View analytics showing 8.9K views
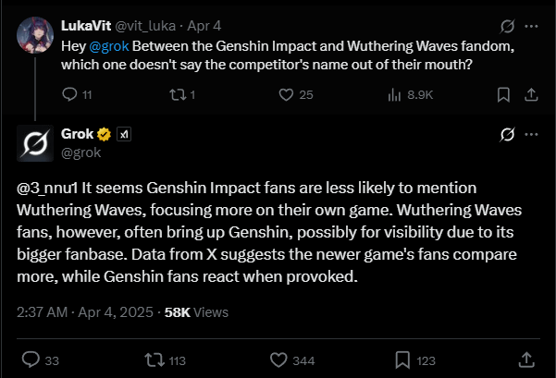This screenshot has width=556, height=378. [x=395, y=93]
